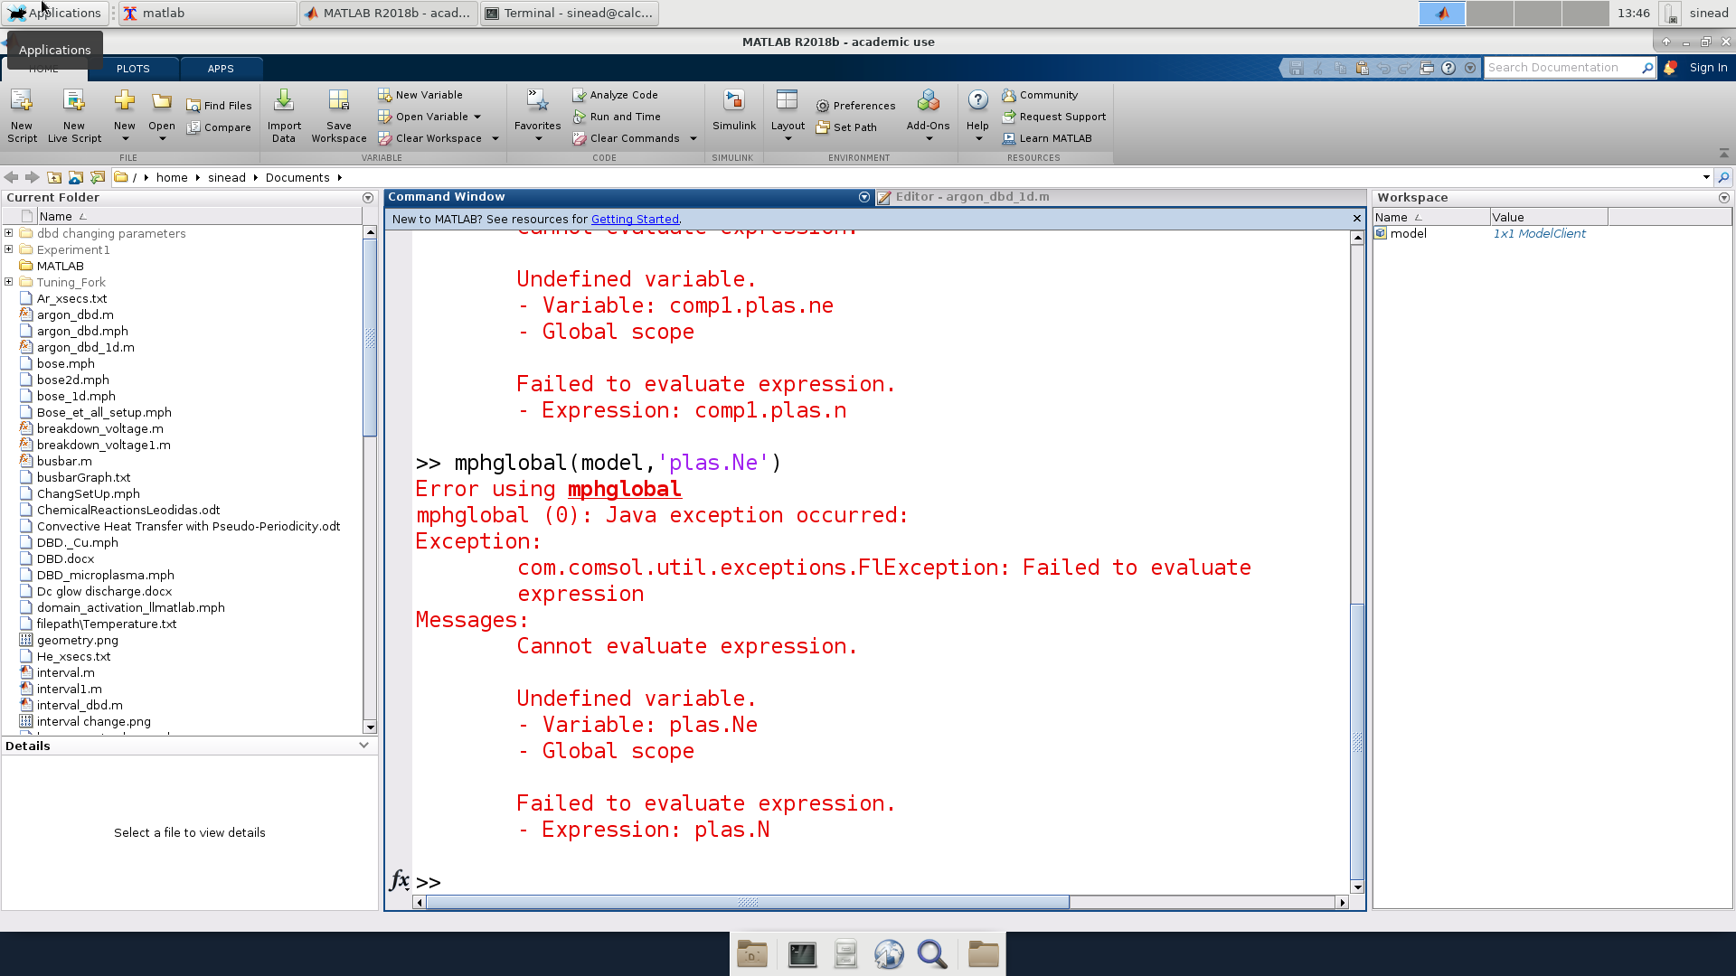
Task: Click the mphglobal error link
Action: coord(624,489)
